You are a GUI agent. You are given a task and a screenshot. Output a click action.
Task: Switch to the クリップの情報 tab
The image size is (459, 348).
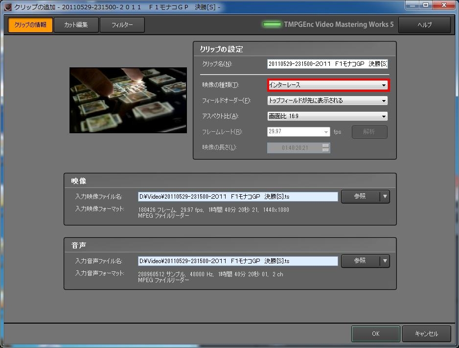[30, 25]
